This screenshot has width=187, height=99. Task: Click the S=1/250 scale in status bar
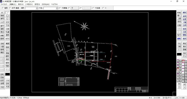point(157,98)
